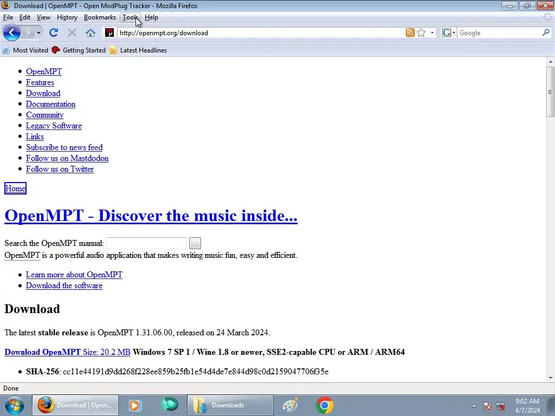555x416 pixels.
Task: Launch Google Chrome from taskbar
Action: click(x=325, y=405)
